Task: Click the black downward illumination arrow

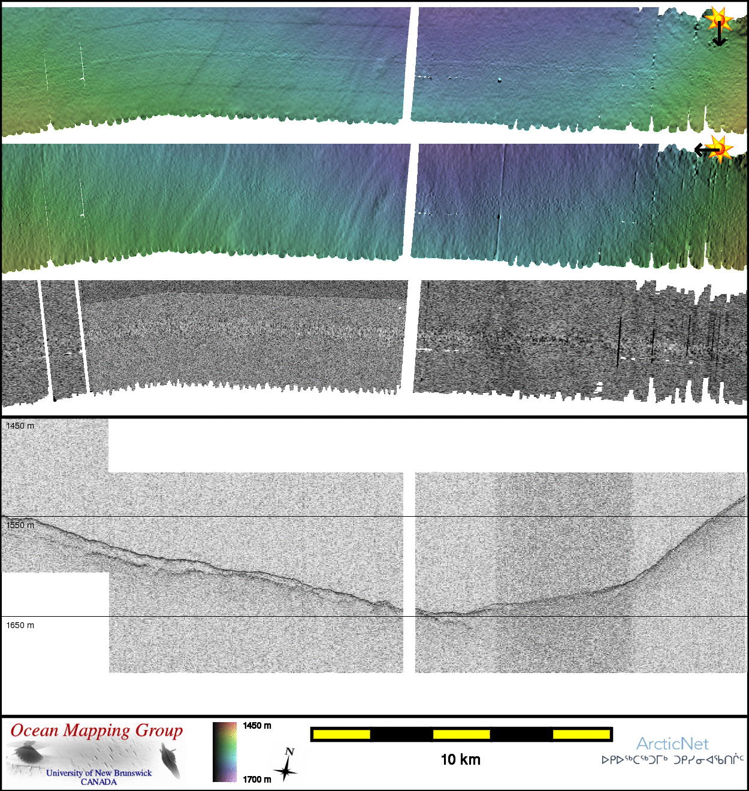Action: (719, 36)
